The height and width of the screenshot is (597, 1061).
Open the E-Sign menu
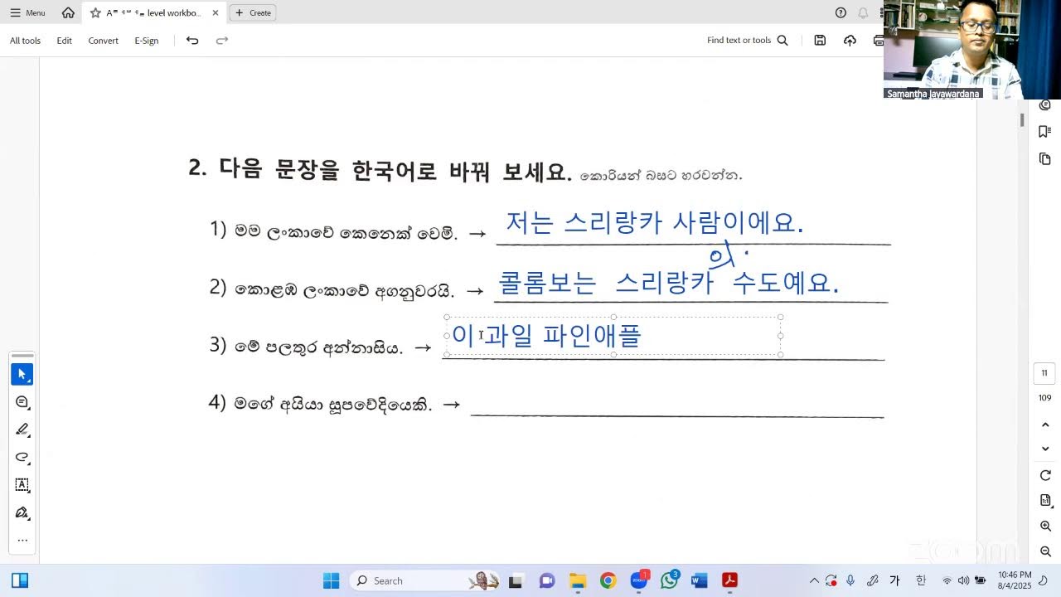(x=146, y=41)
